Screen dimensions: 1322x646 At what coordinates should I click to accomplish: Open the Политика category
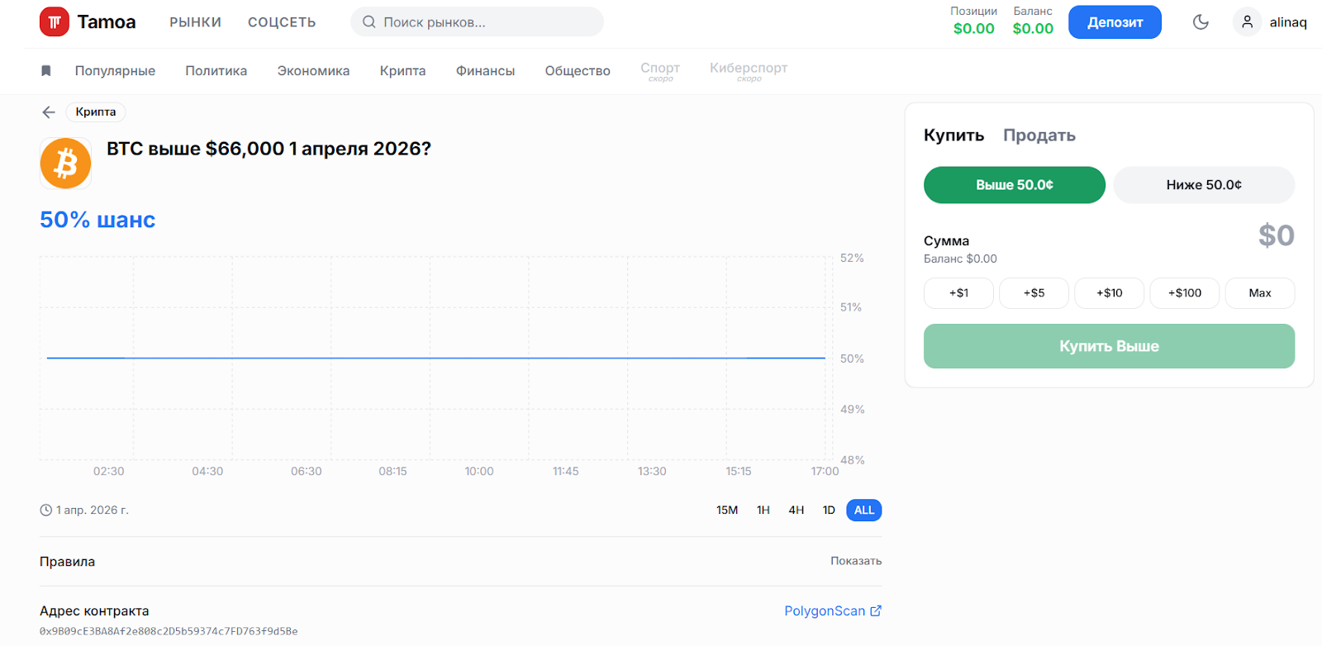point(216,71)
